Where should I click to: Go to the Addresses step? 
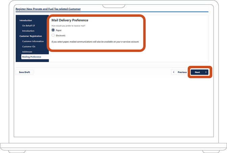27,52
